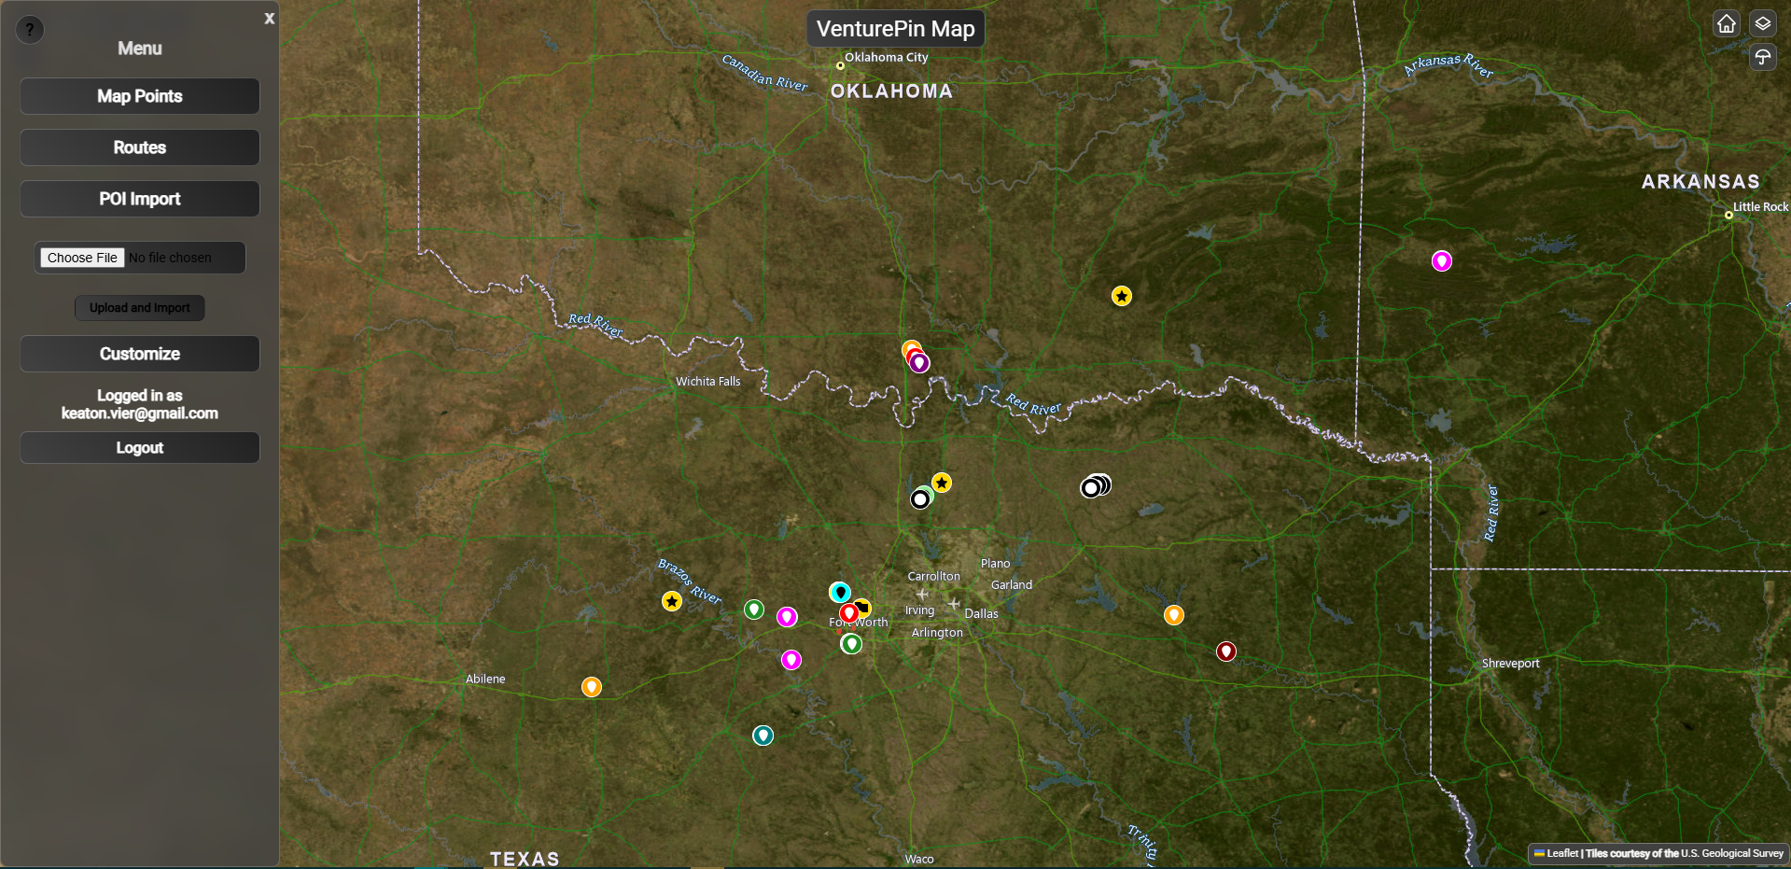
Task: Expand the Routes section
Action: coord(140,147)
